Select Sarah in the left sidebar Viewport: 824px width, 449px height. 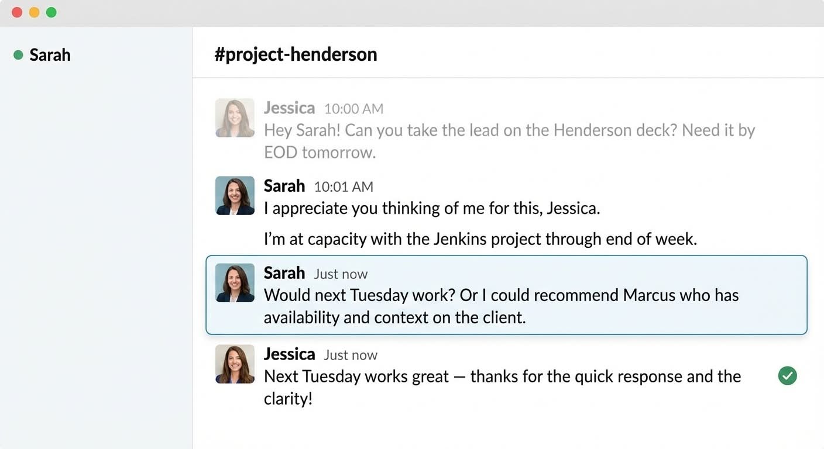point(50,55)
